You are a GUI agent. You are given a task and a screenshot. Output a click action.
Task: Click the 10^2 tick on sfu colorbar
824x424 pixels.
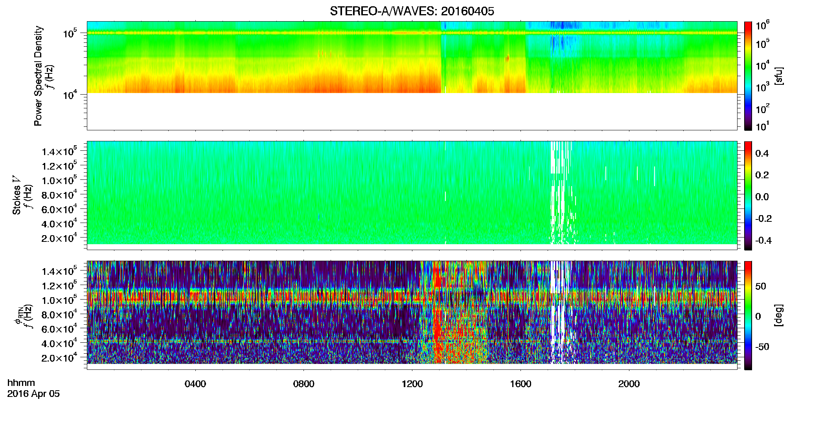tap(762, 109)
